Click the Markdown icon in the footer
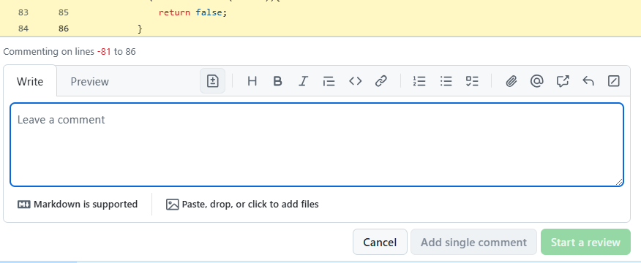 click(x=23, y=205)
